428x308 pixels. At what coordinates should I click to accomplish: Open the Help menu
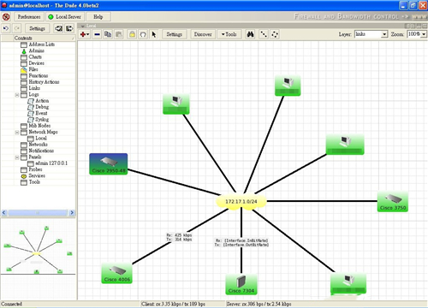(98, 17)
